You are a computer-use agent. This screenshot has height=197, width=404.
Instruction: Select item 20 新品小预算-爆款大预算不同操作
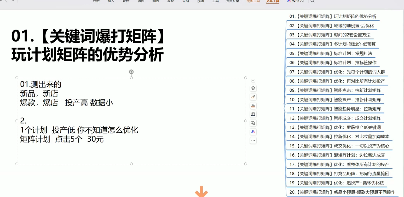point(342,192)
